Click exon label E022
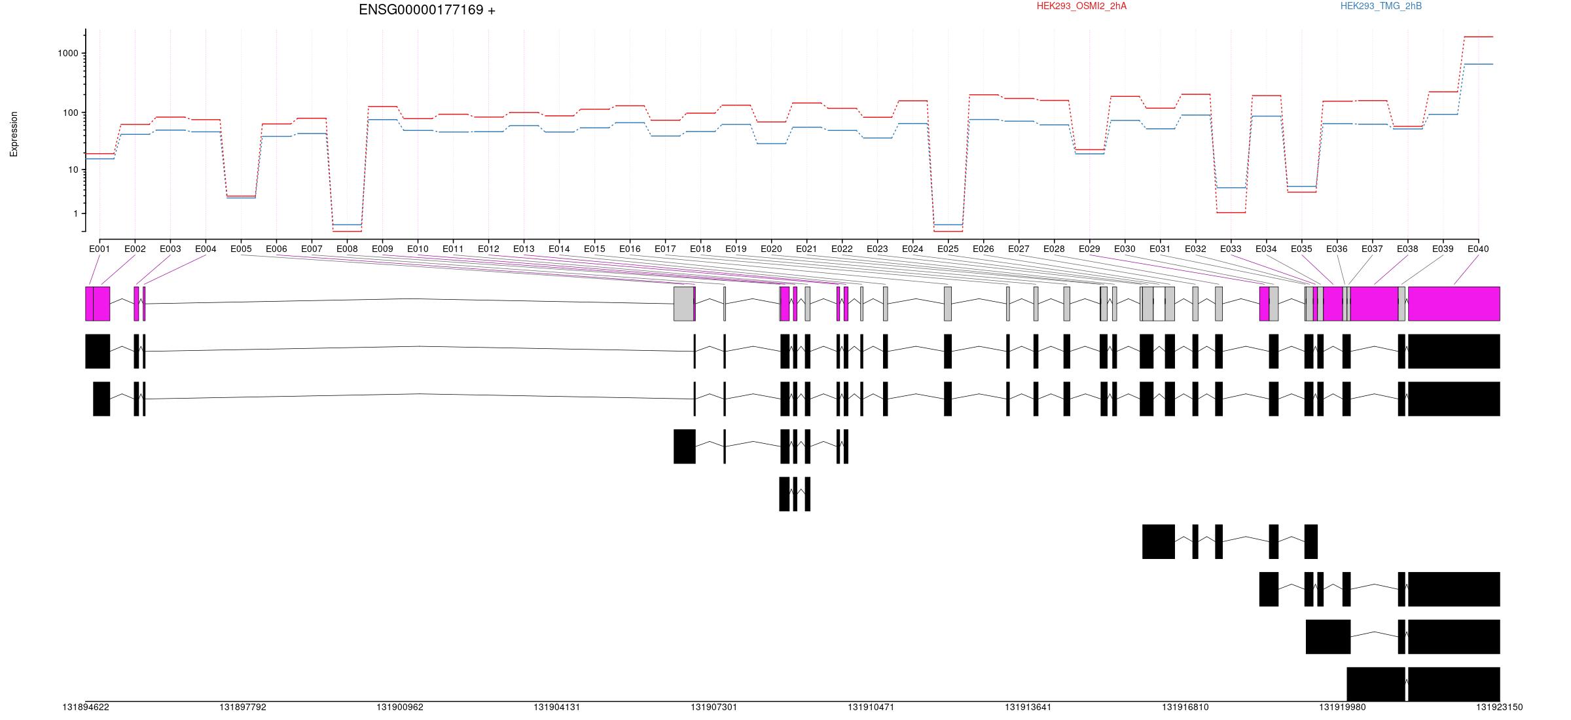1571x720 pixels. pyautogui.click(x=842, y=249)
